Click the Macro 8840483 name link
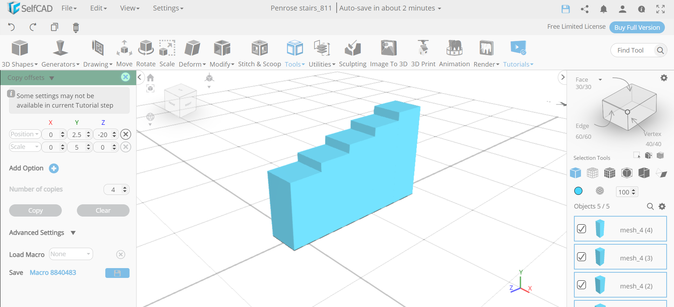This screenshot has width=674, height=307. (x=53, y=273)
